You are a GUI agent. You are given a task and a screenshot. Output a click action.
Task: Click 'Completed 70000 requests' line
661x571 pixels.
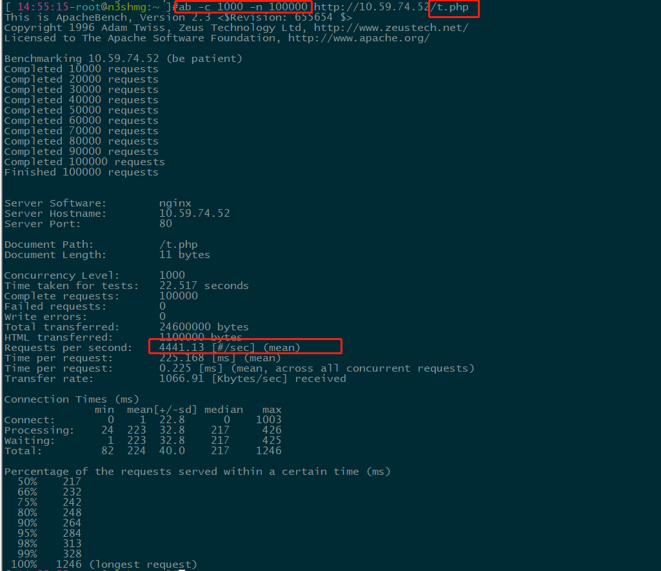[x=81, y=131]
